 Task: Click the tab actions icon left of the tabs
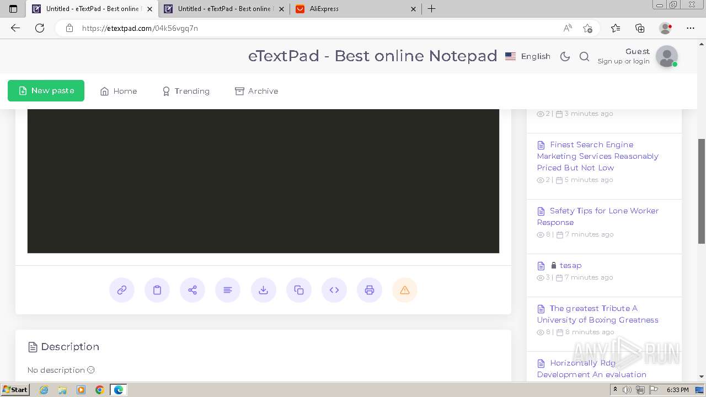13,9
